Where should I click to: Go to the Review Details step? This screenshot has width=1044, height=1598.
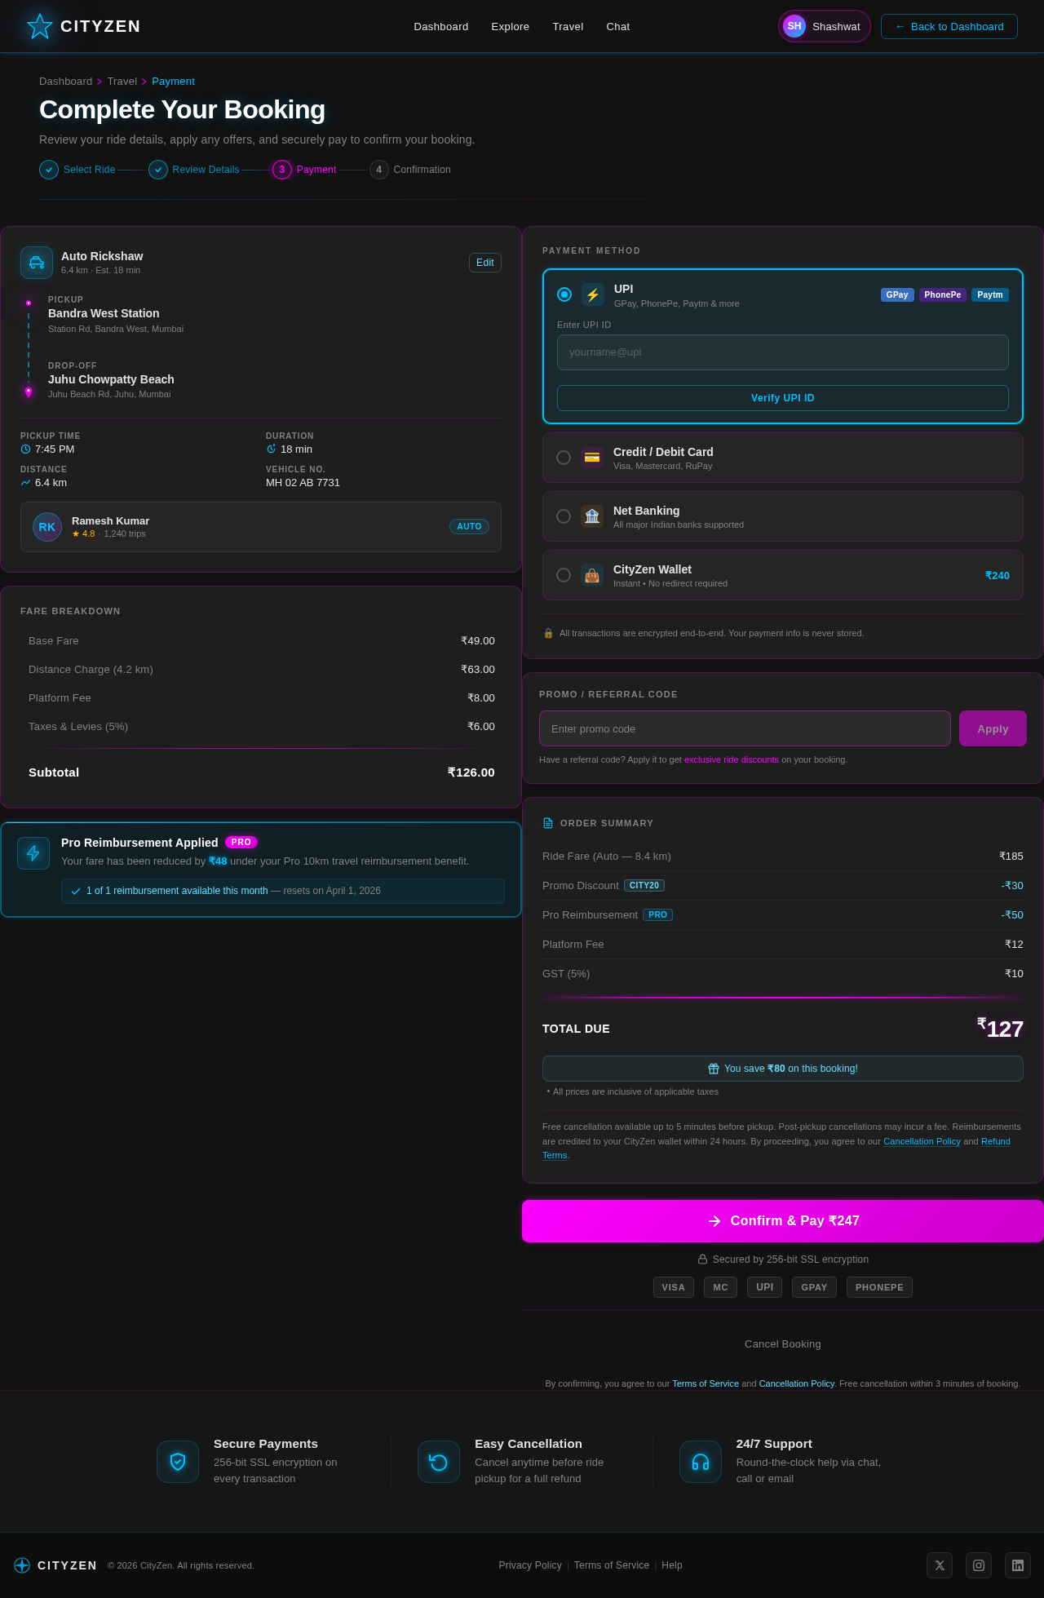[194, 170]
